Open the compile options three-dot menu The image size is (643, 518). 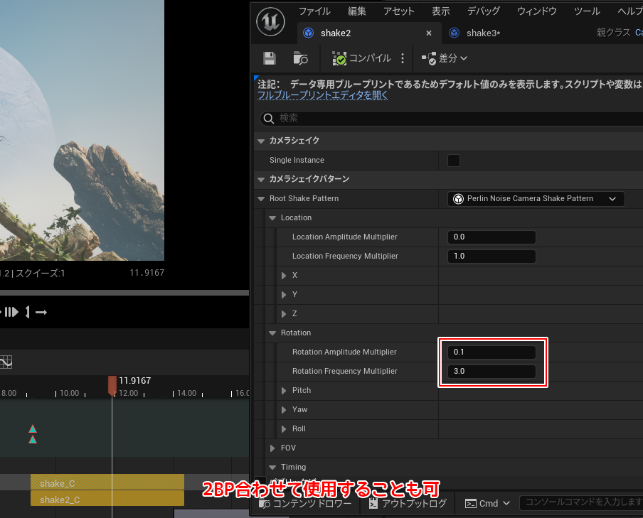click(403, 58)
